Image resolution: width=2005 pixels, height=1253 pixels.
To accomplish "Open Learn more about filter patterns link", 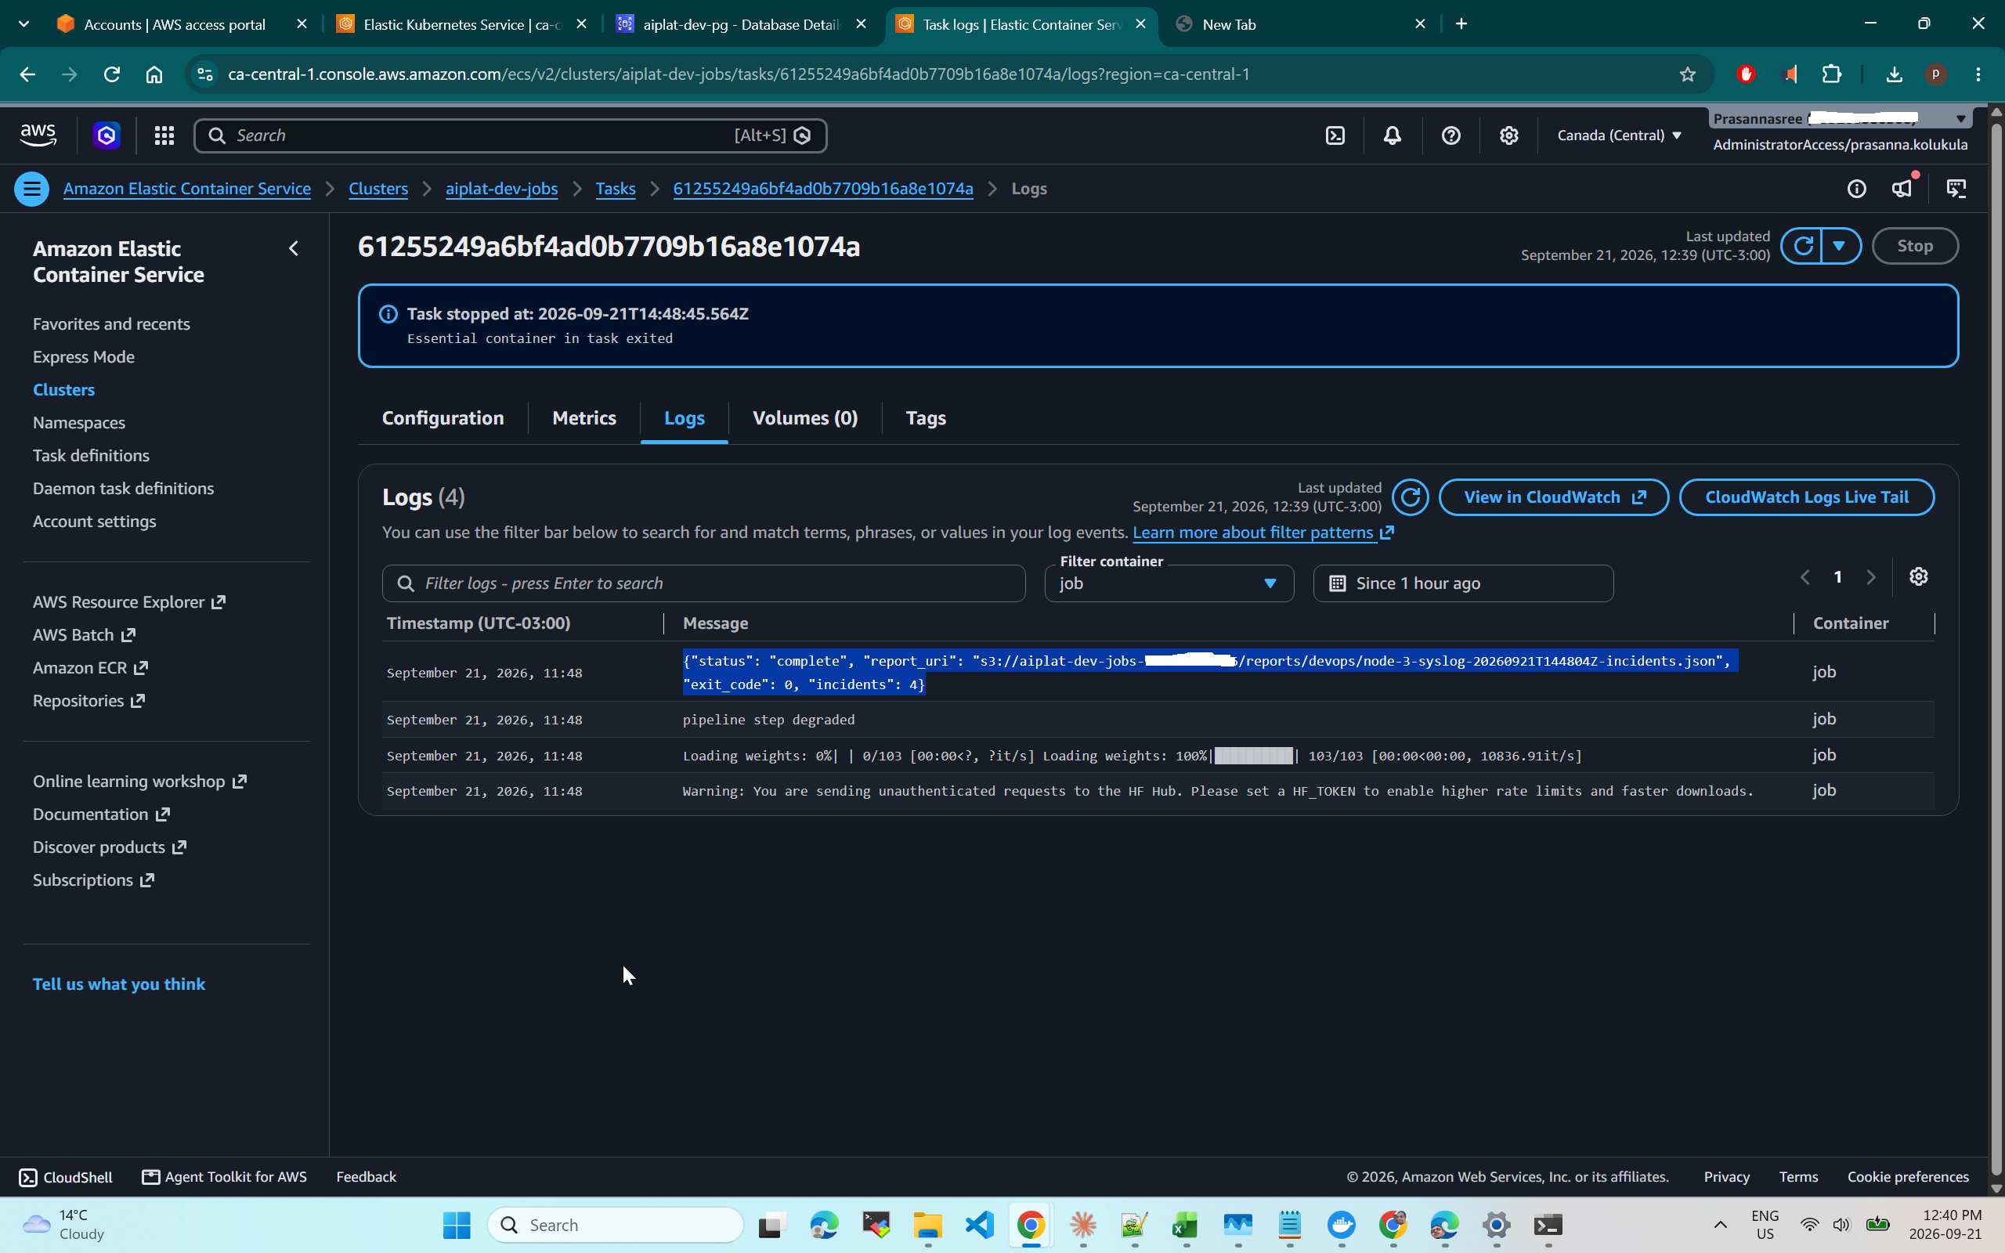I will point(1263,533).
